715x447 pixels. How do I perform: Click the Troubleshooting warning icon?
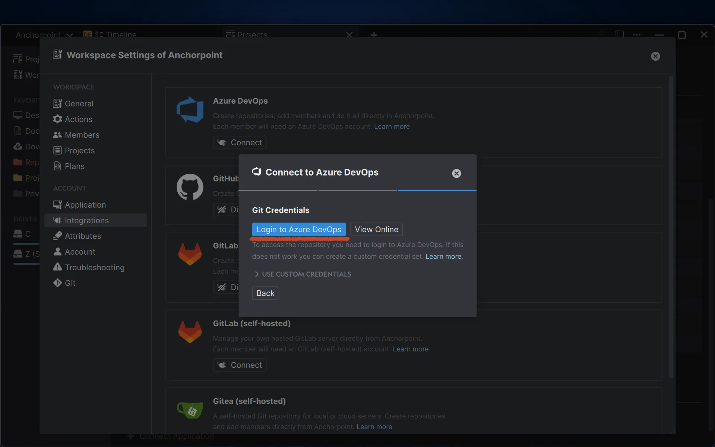click(57, 267)
